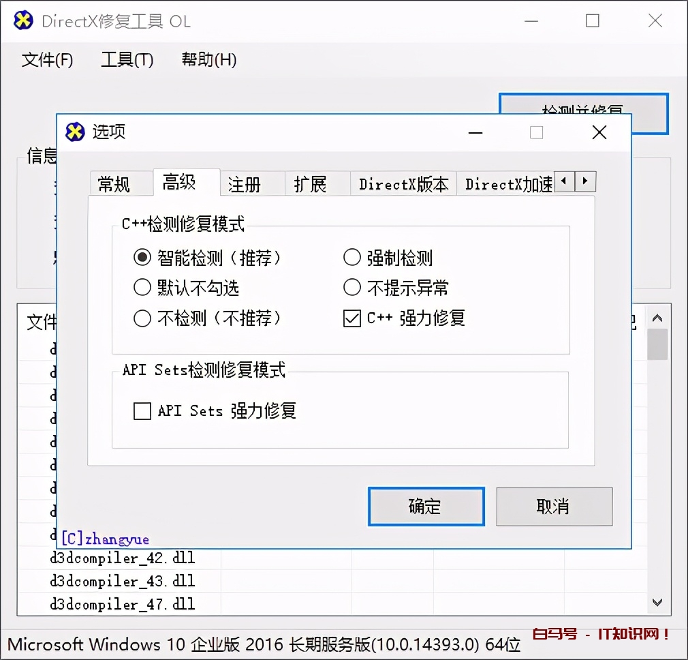Click the scrollbar up arrow in the file list
Viewport: 688px width, 660px height.
coord(657,317)
